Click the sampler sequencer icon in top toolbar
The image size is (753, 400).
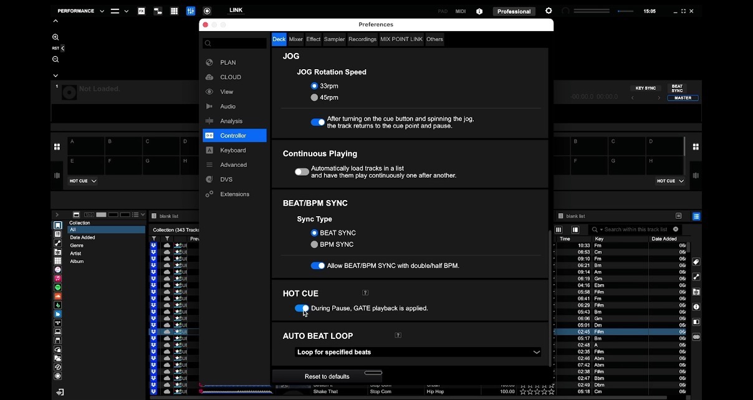pyautogui.click(x=158, y=11)
